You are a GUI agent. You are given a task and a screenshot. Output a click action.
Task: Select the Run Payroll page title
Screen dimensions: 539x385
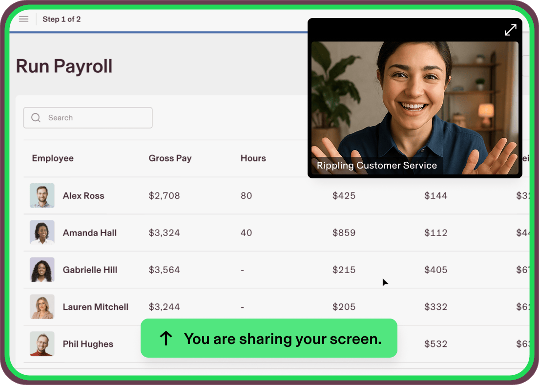tap(64, 66)
